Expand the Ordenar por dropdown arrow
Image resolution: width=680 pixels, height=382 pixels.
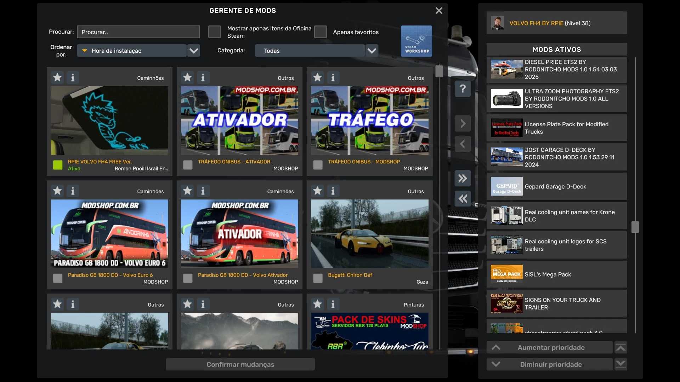pyautogui.click(x=193, y=51)
